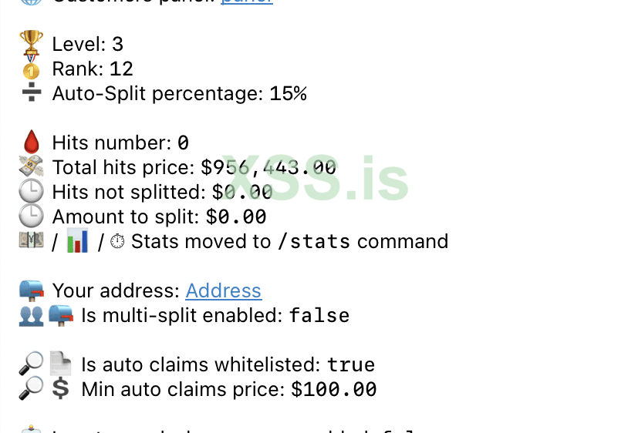Click the $956,443.00 total hits price value
Viewport: 628px width, 433px height.
point(268,167)
